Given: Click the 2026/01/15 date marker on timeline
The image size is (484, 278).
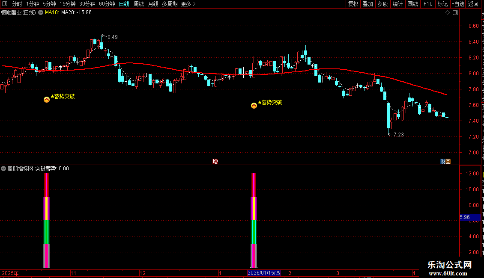Looking at the screenshot, I should (264, 273).
